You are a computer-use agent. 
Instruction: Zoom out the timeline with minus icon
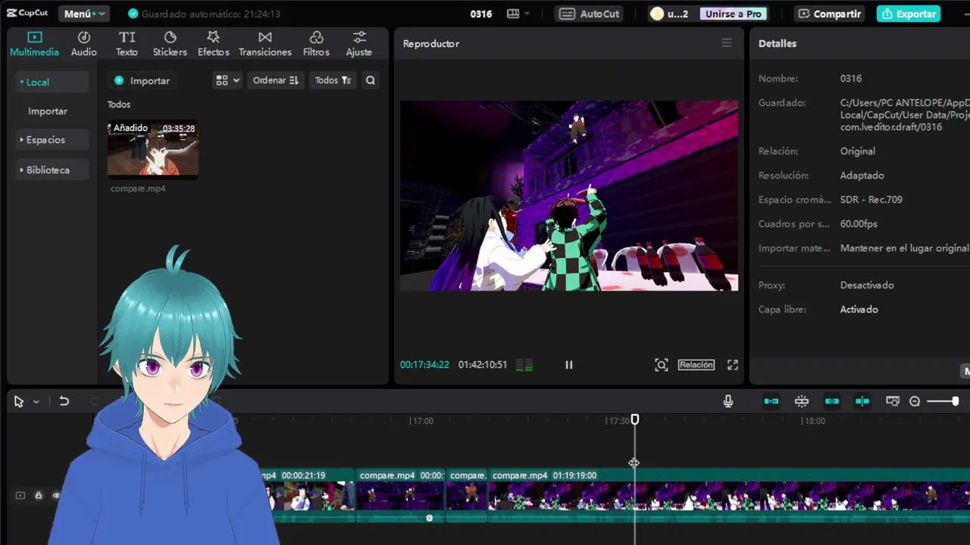click(x=915, y=401)
